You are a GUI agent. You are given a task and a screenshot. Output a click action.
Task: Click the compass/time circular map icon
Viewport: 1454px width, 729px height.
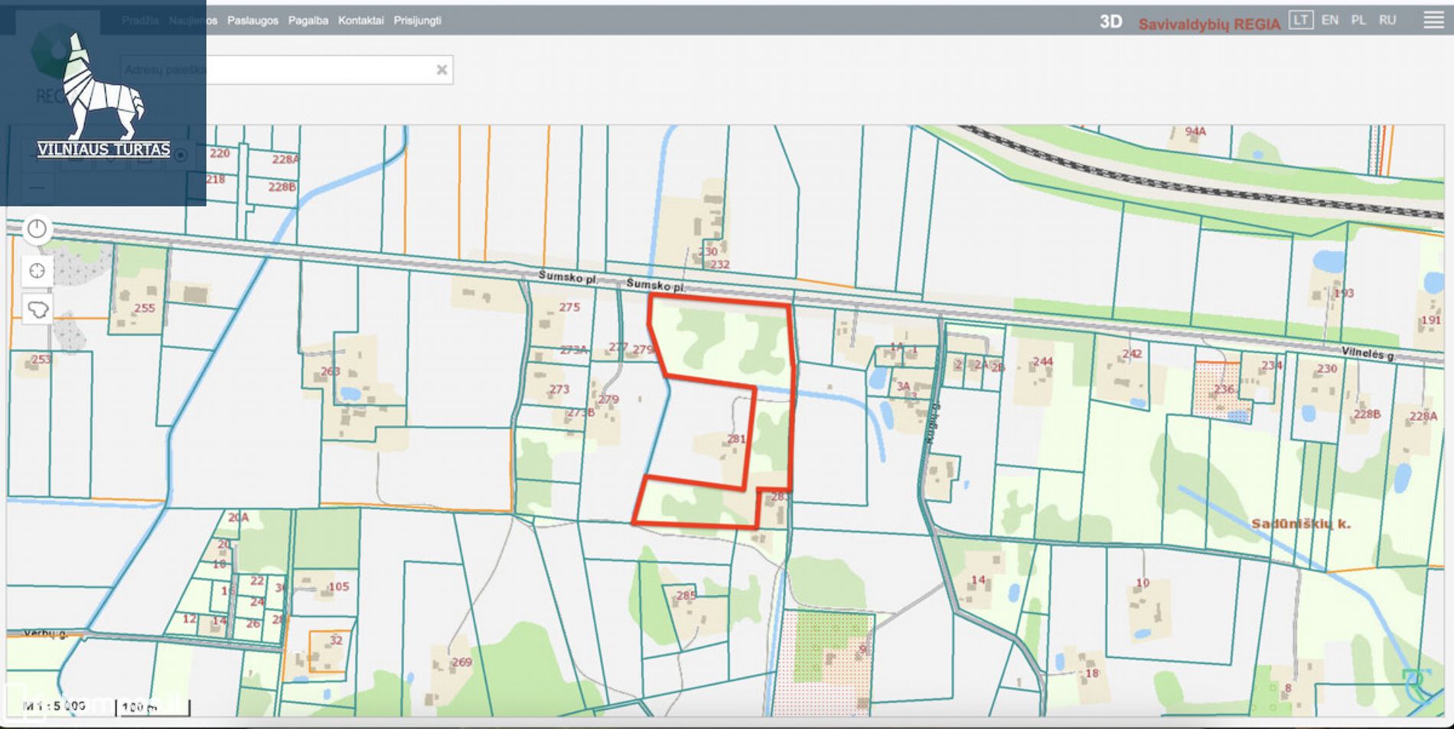pos(37,229)
